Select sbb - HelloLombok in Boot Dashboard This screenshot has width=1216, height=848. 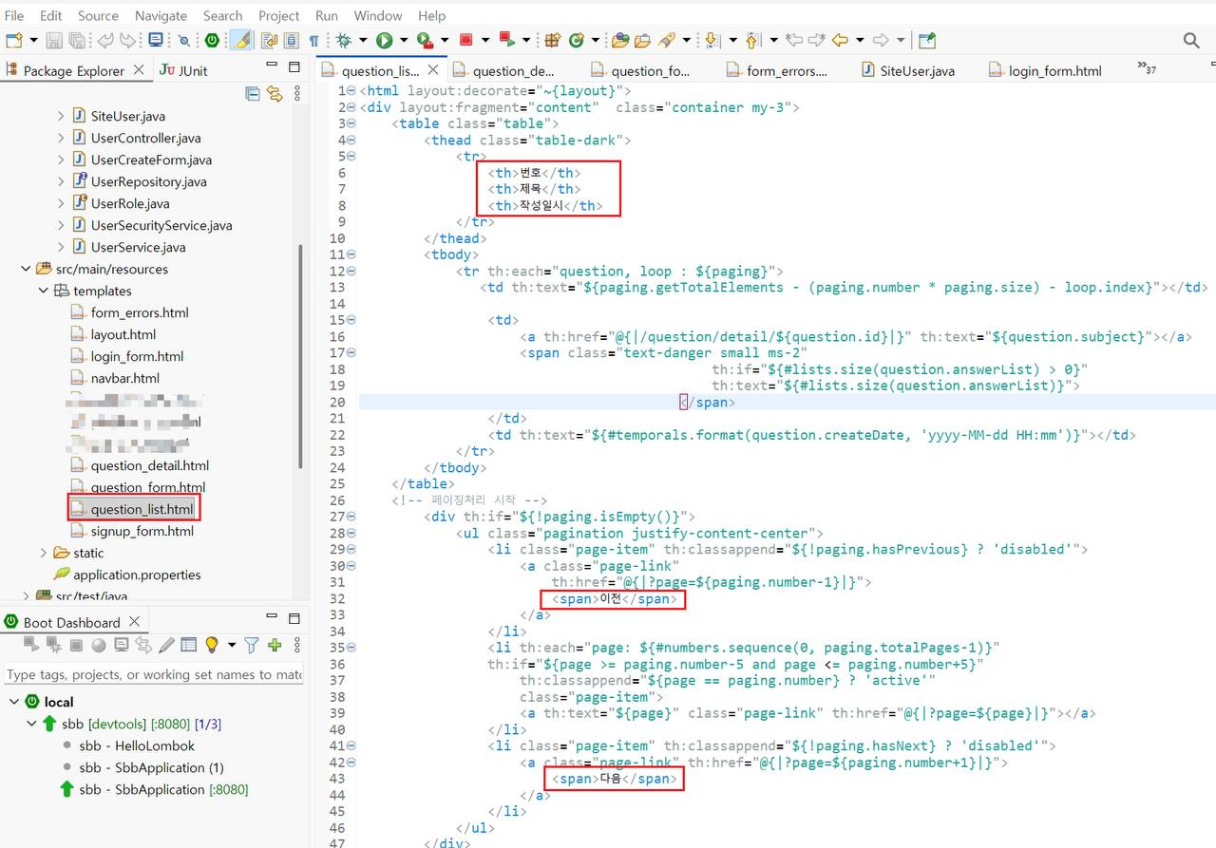point(137,745)
